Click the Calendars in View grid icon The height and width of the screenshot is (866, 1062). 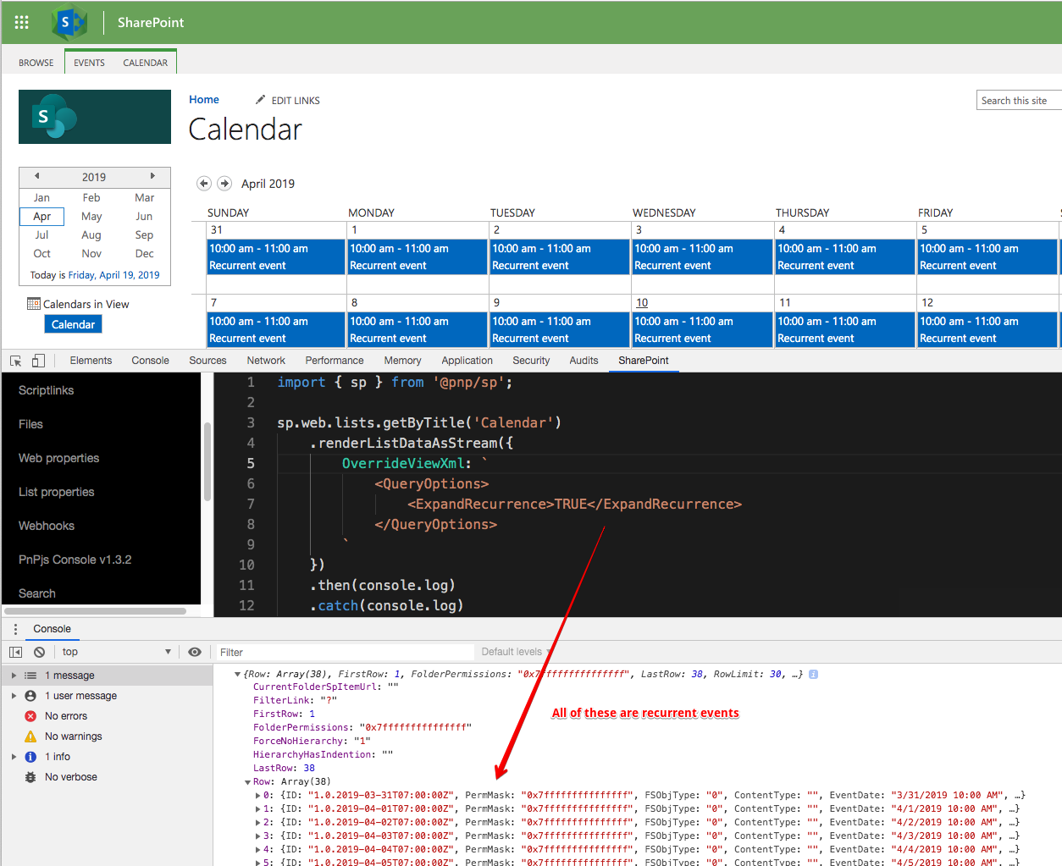pyautogui.click(x=34, y=304)
